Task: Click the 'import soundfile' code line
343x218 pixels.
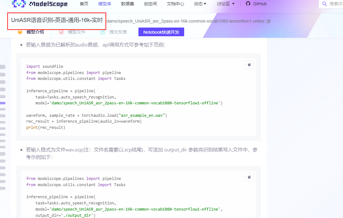Action: point(44,67)
